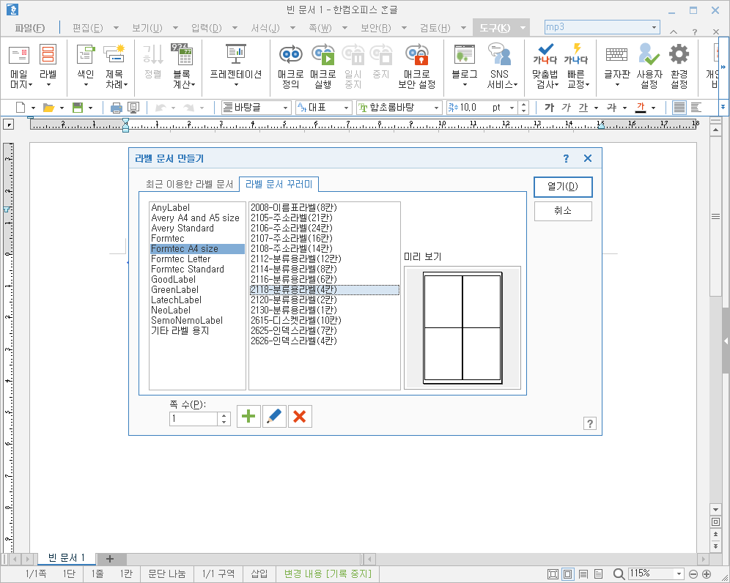Run Spell Check tool
The image size is (730, 583).
(545, 67)
